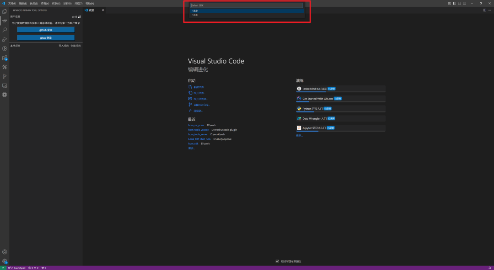Toggle the primary sidebar layout icon
Screen dimensions: 494x270
(x=454, y=3)
